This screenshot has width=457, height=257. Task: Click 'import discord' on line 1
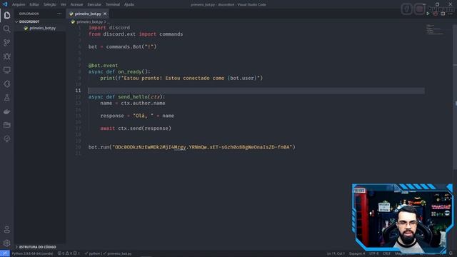109,28
